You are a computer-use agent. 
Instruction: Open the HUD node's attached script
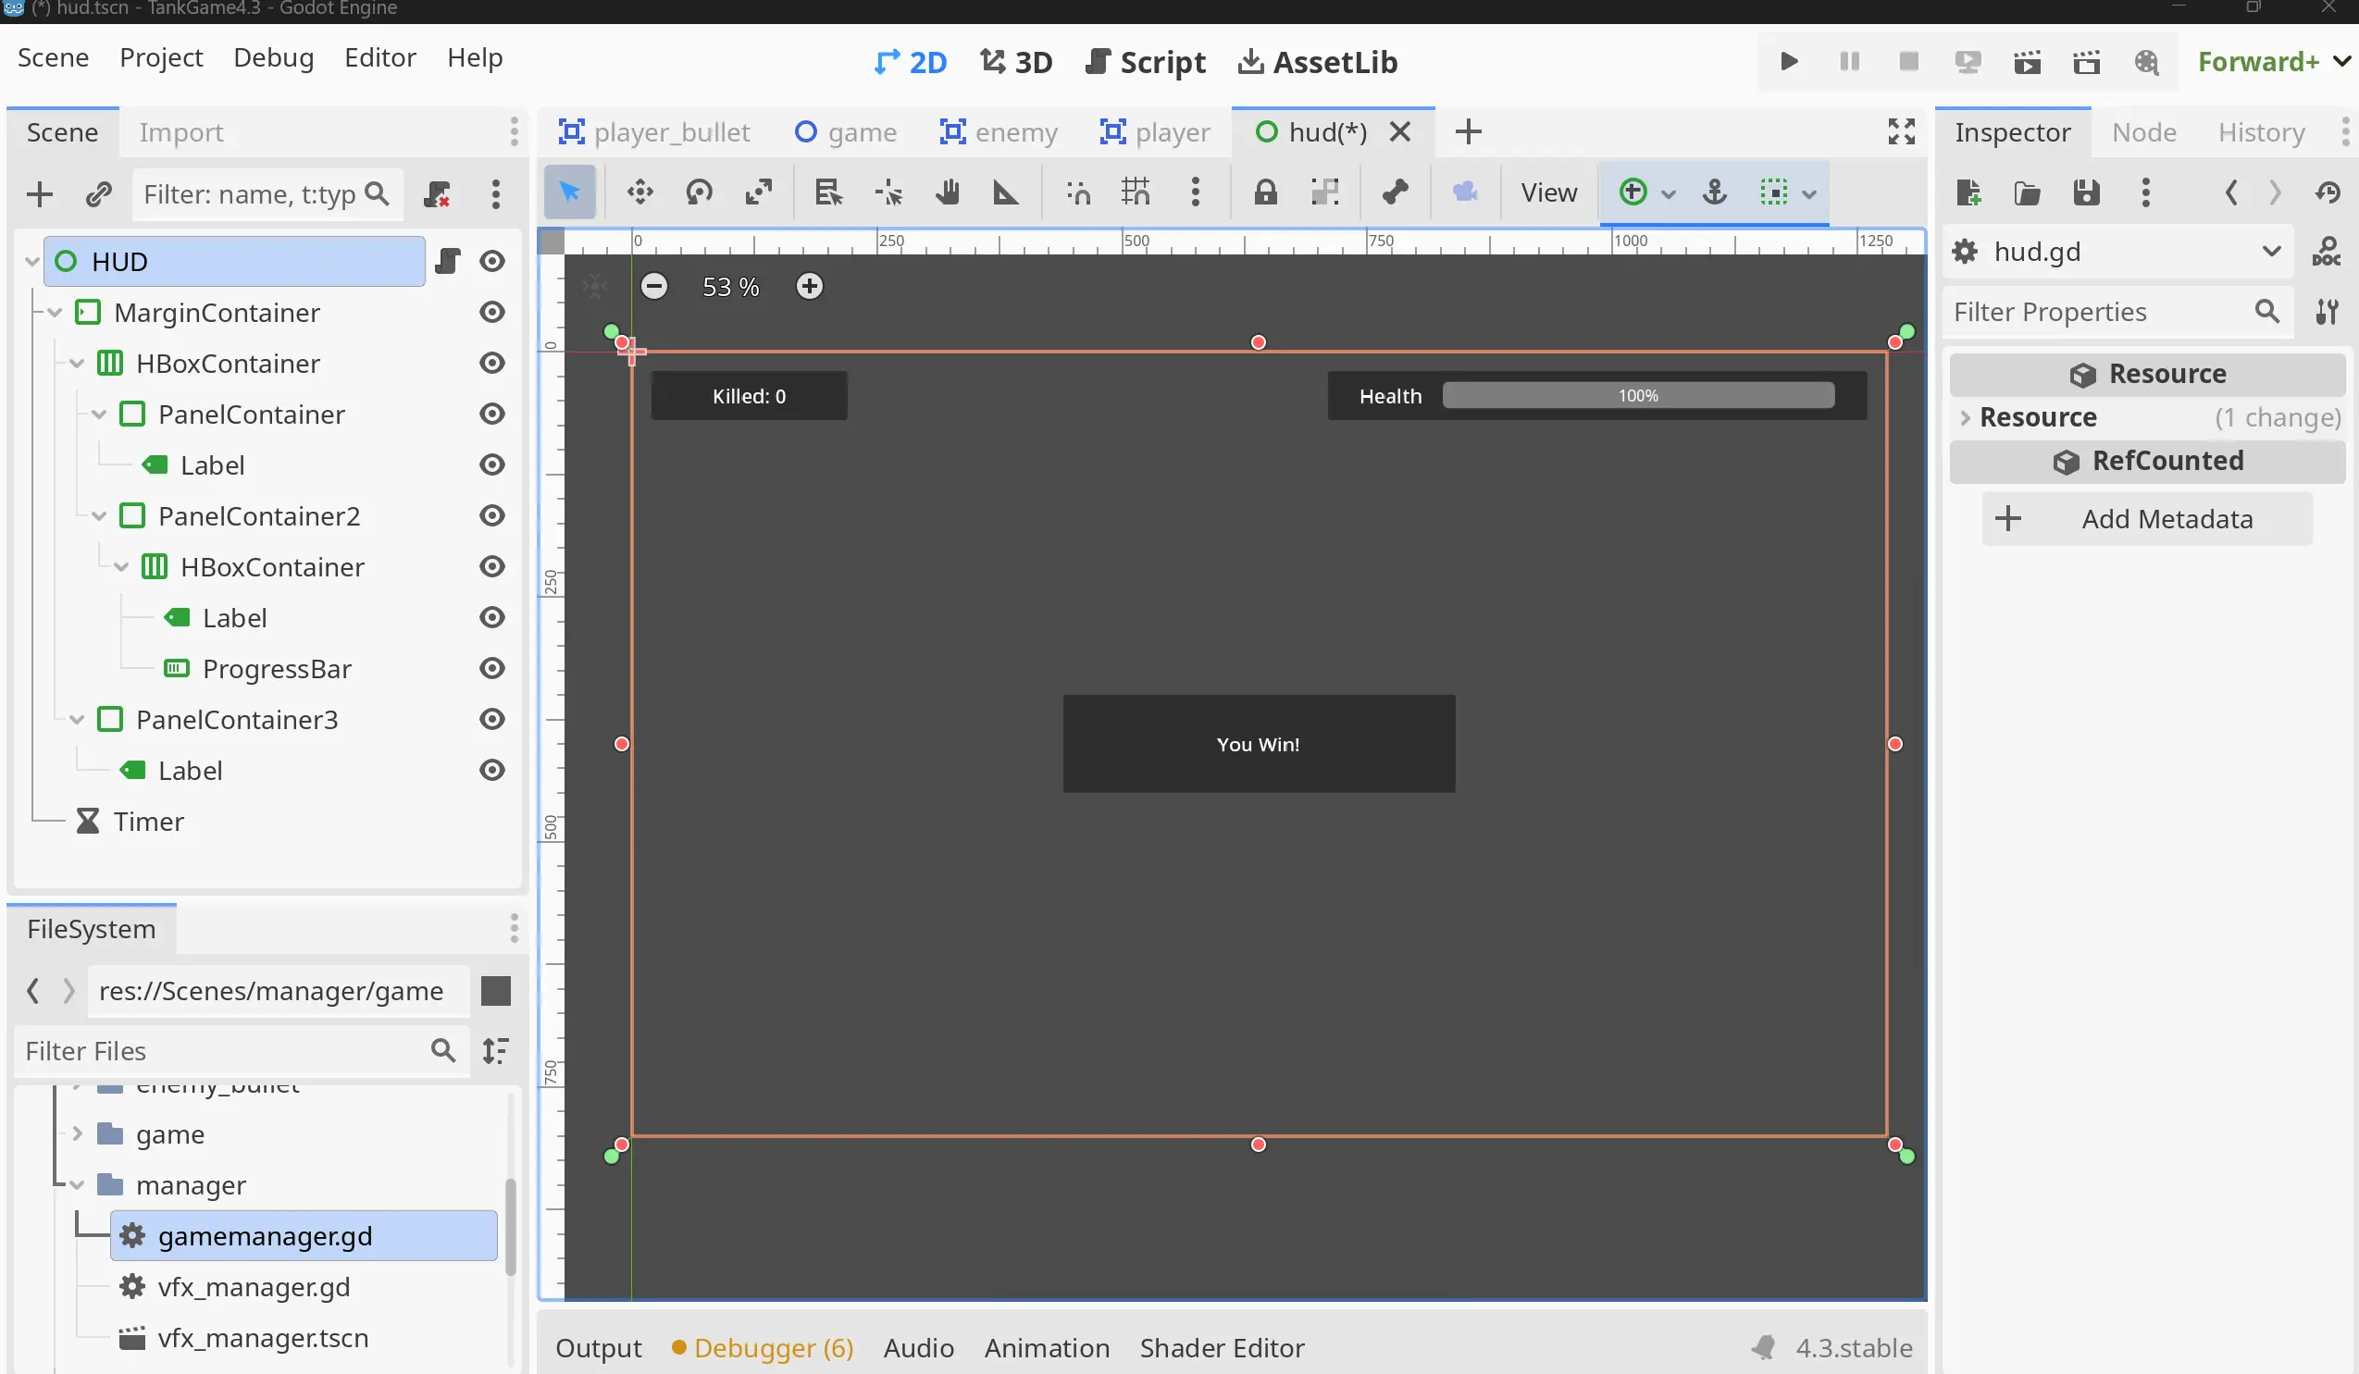pyautogui.click(x=449, y=261)
